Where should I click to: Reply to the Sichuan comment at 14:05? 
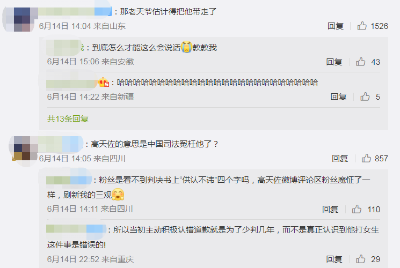[339, 159]
